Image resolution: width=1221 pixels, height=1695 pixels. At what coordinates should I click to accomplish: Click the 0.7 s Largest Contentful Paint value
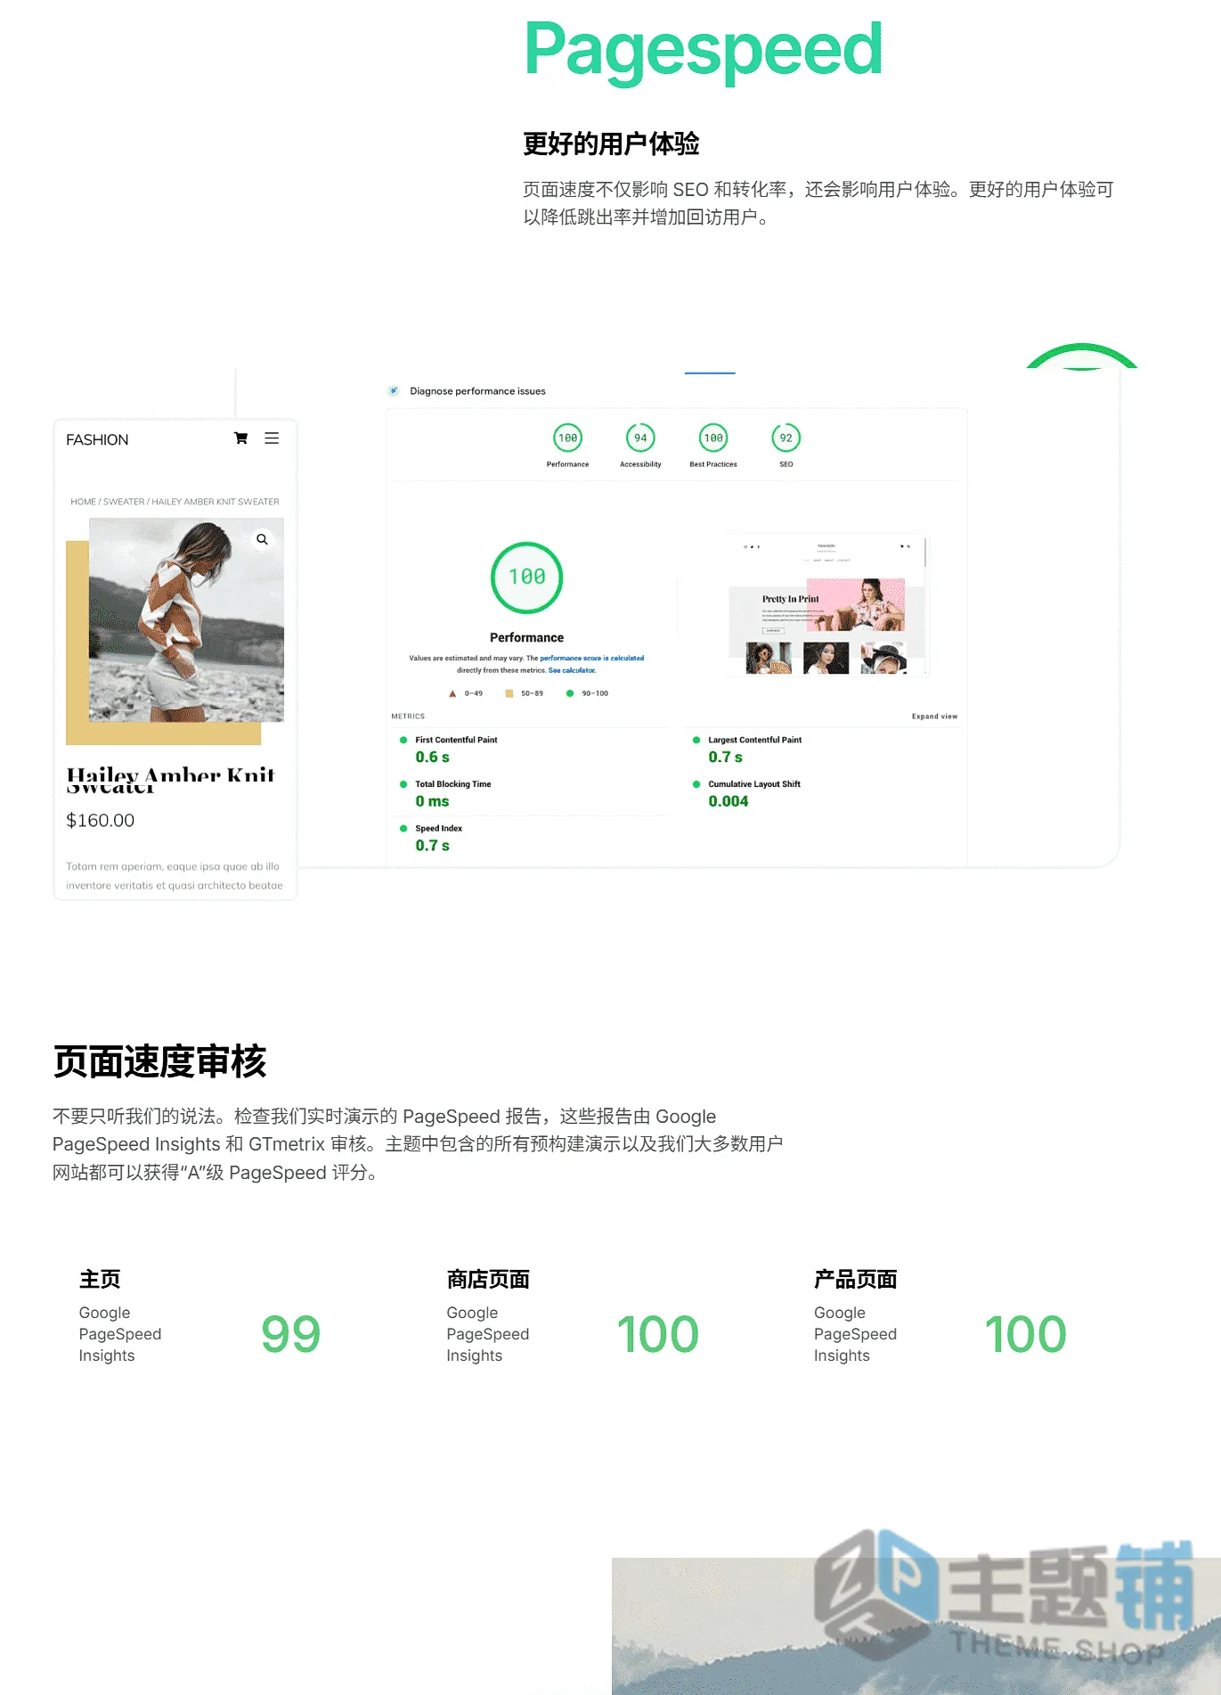725,757
